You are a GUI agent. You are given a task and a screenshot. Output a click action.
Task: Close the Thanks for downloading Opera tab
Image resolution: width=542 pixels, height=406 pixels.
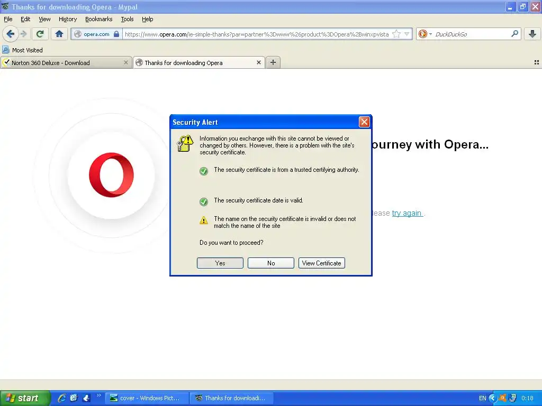tap(258, 62)
